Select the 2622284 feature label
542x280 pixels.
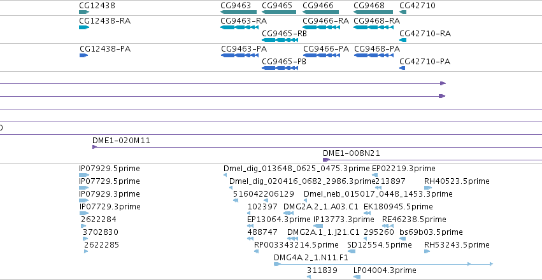99,220
